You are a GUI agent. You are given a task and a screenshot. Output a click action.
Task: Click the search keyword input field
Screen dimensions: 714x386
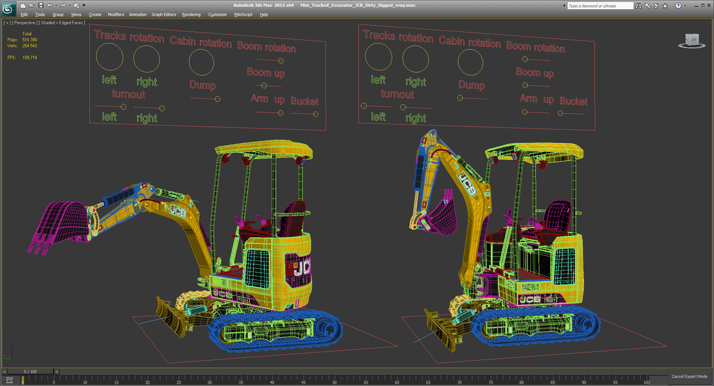coord(600,6)
